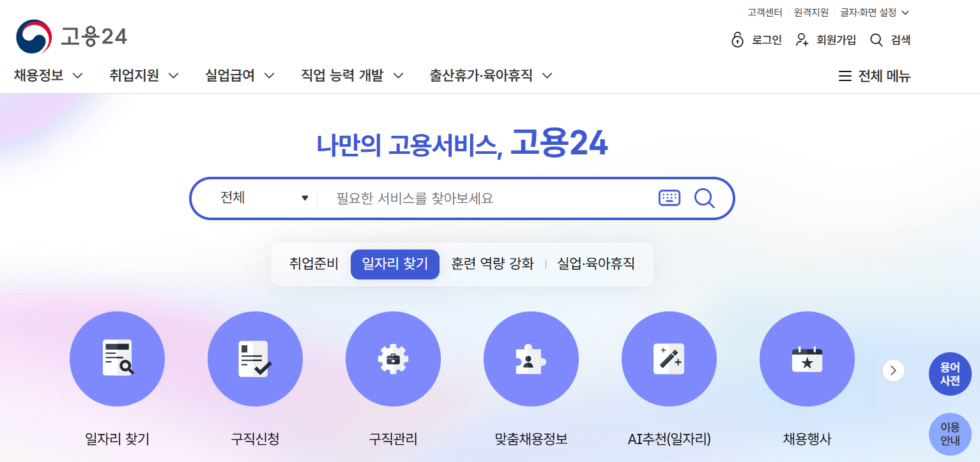Open the 채용행사 calendar star icon
This screenshot has width=980, height=462.
tap(807, 359)
